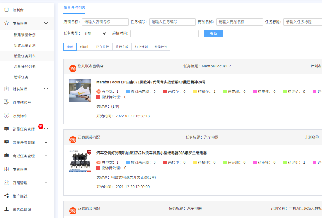Viewport: 322px width, 218px height.
Task: Click the 店铺名称 input field
Action: [x=105, y=22]
